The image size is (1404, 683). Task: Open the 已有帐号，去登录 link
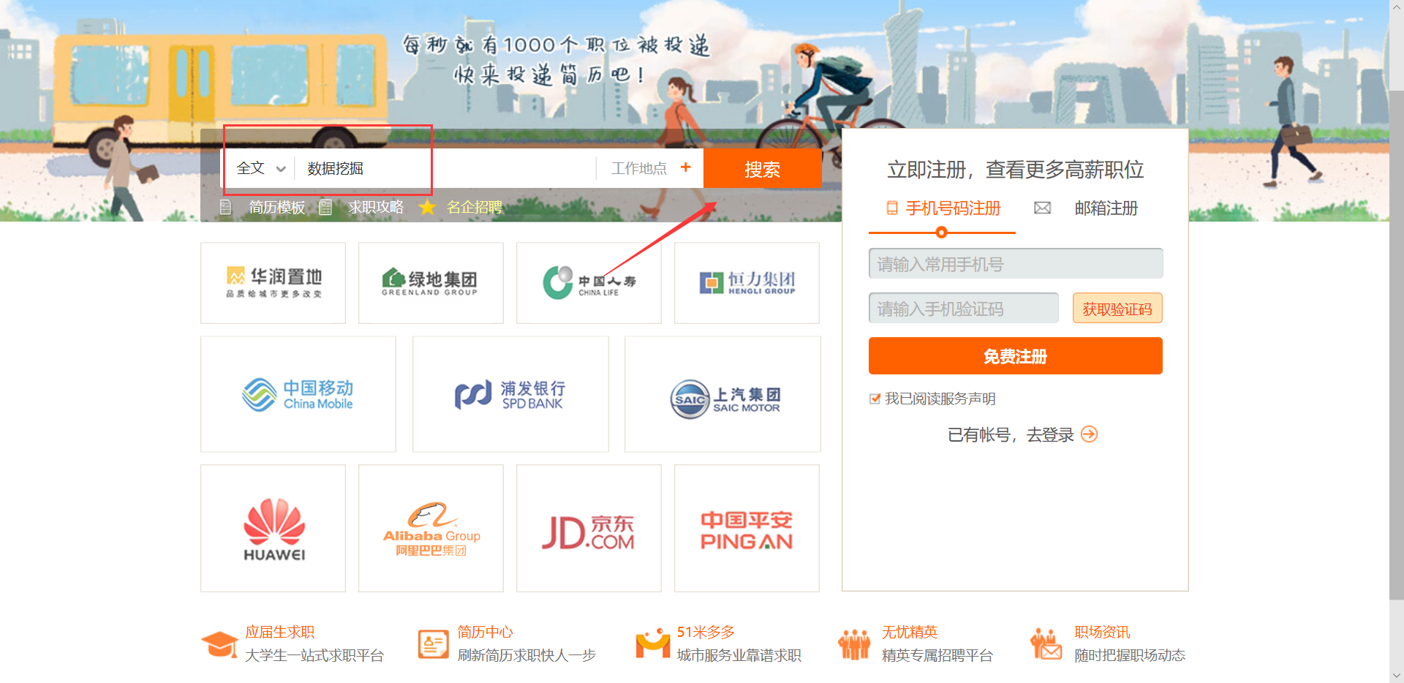pos(1011,434)
